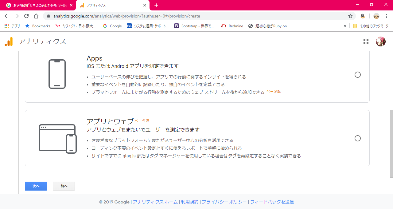
Task: Go back with browser back arrow
Action: click(7, 16)
